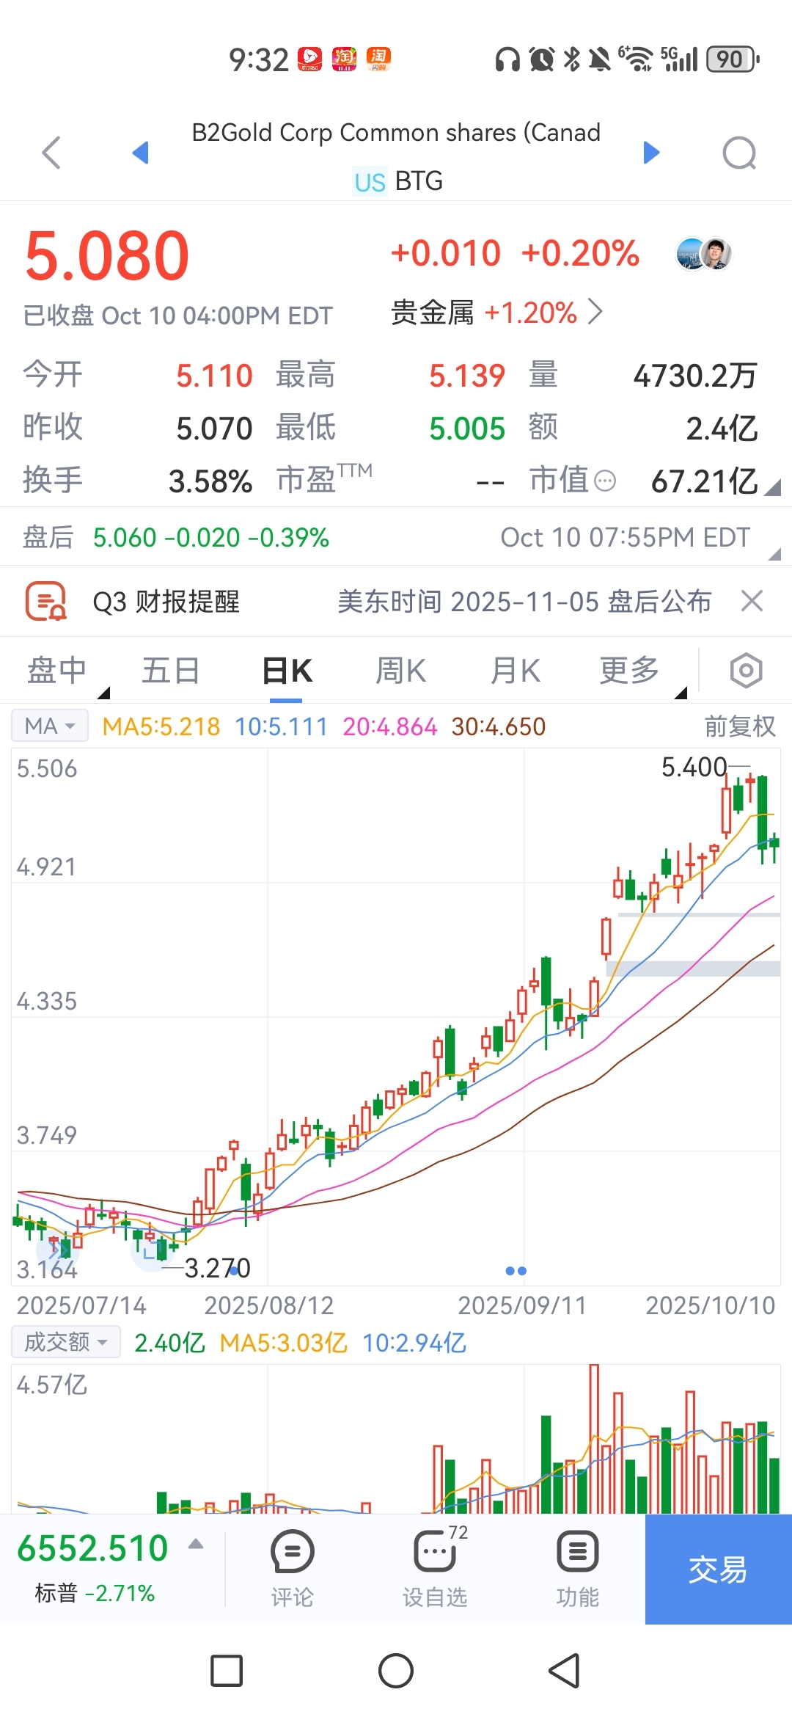Tap the 10:2.94亿 volume average label

point(414,1343)
